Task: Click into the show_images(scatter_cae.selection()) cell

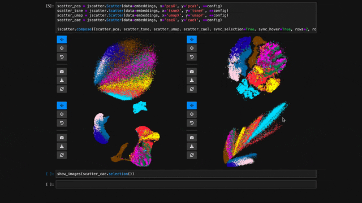Action: click(x=186, y=174)
